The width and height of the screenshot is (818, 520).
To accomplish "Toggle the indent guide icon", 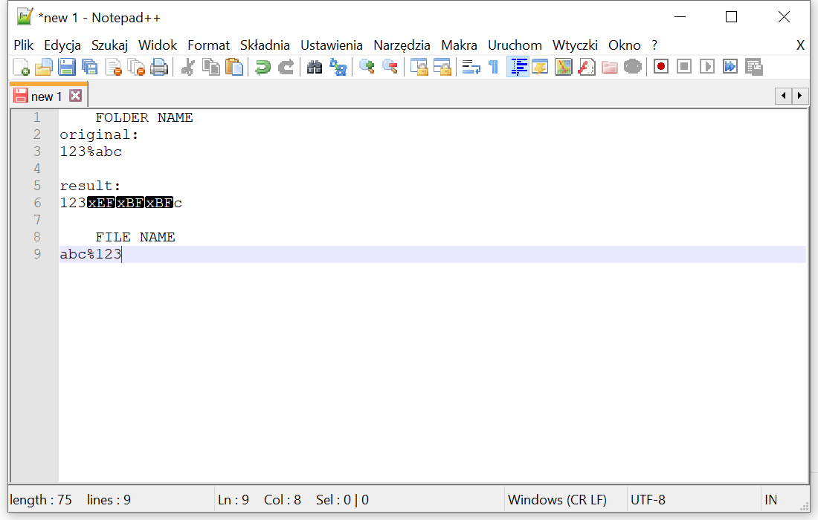I will click(518, 67).
